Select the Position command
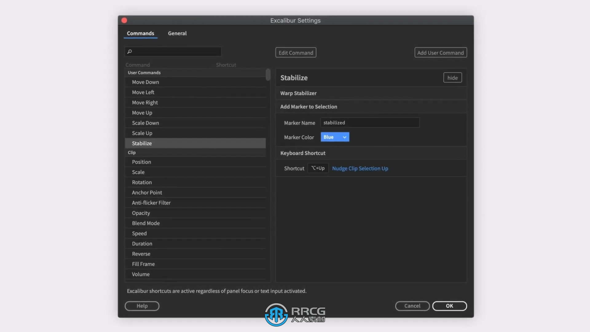 click(195, 162)
